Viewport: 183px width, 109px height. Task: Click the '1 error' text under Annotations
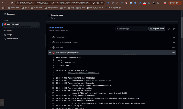53,18
